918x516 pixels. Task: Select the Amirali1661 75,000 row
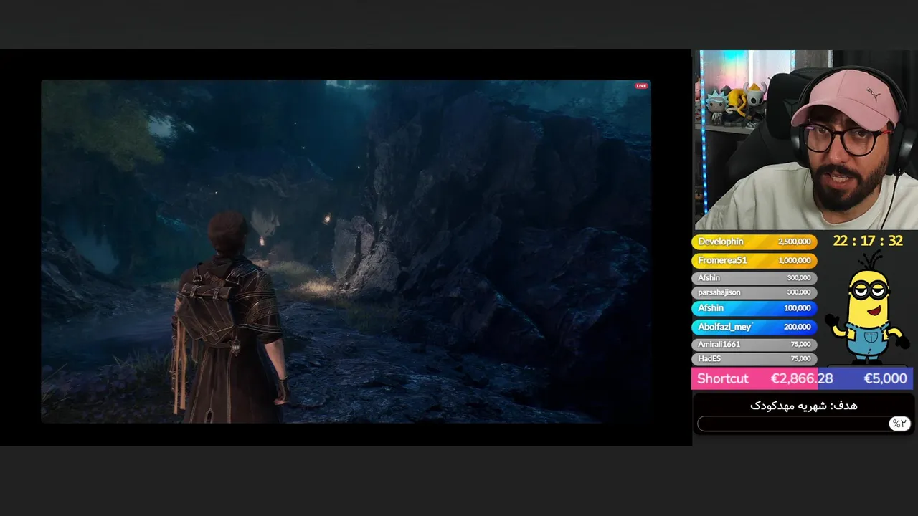(754, 344)
